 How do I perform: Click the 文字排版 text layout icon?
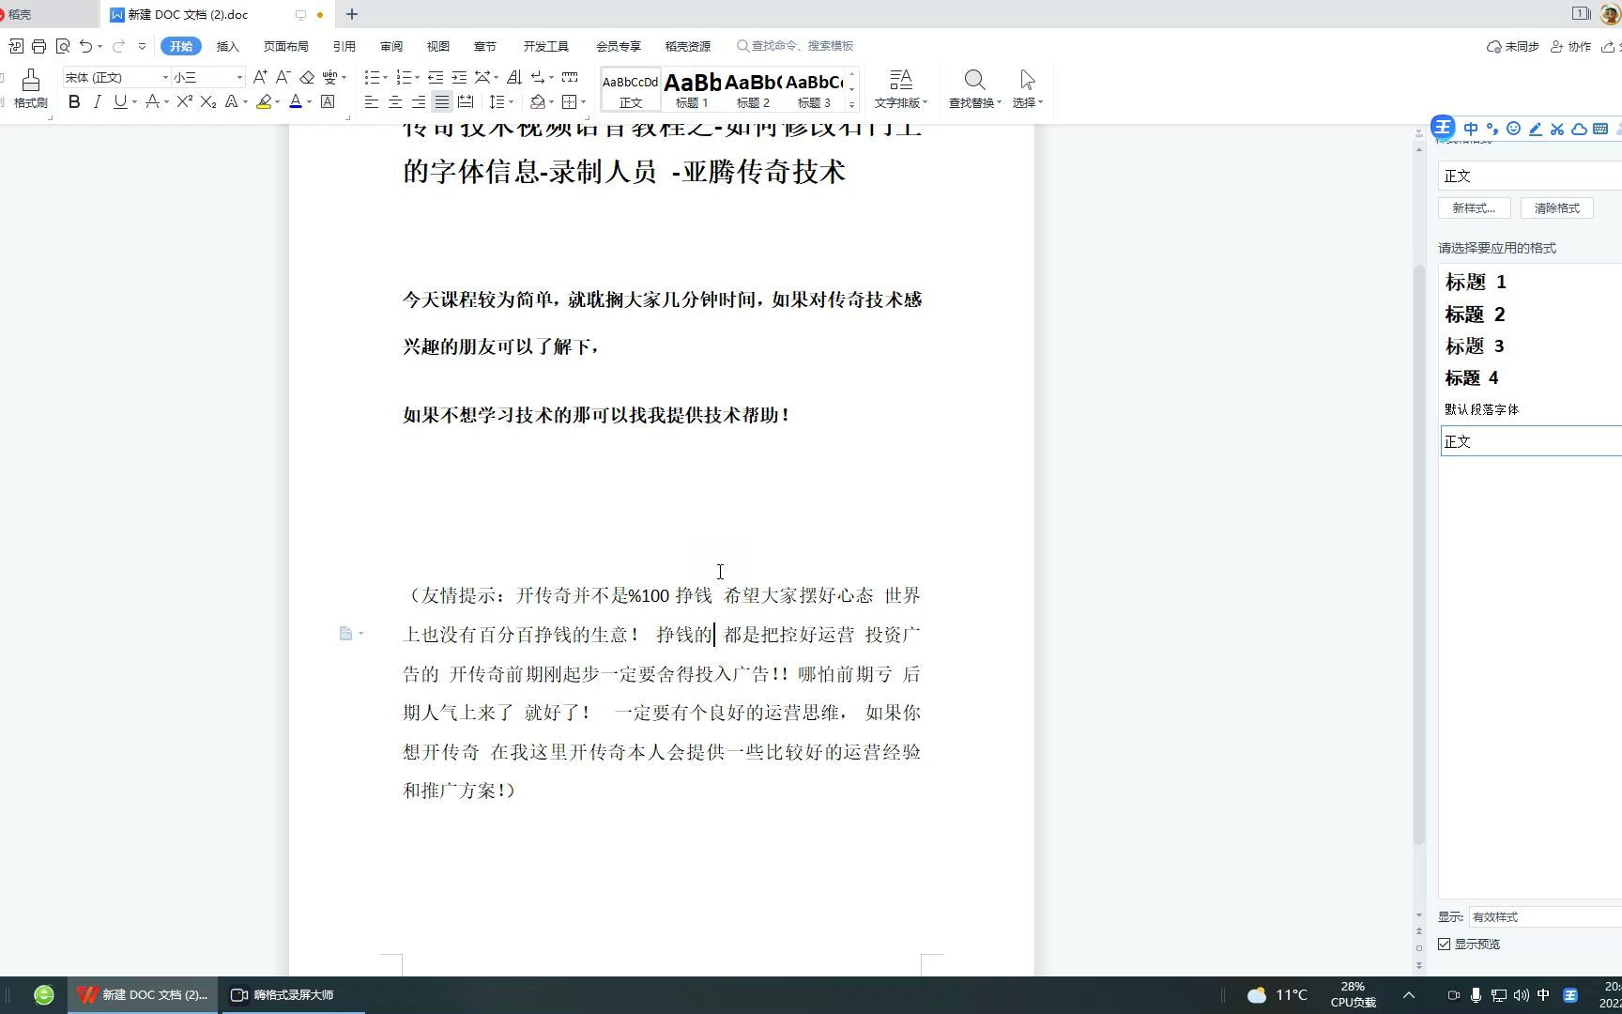coord(899,89)
